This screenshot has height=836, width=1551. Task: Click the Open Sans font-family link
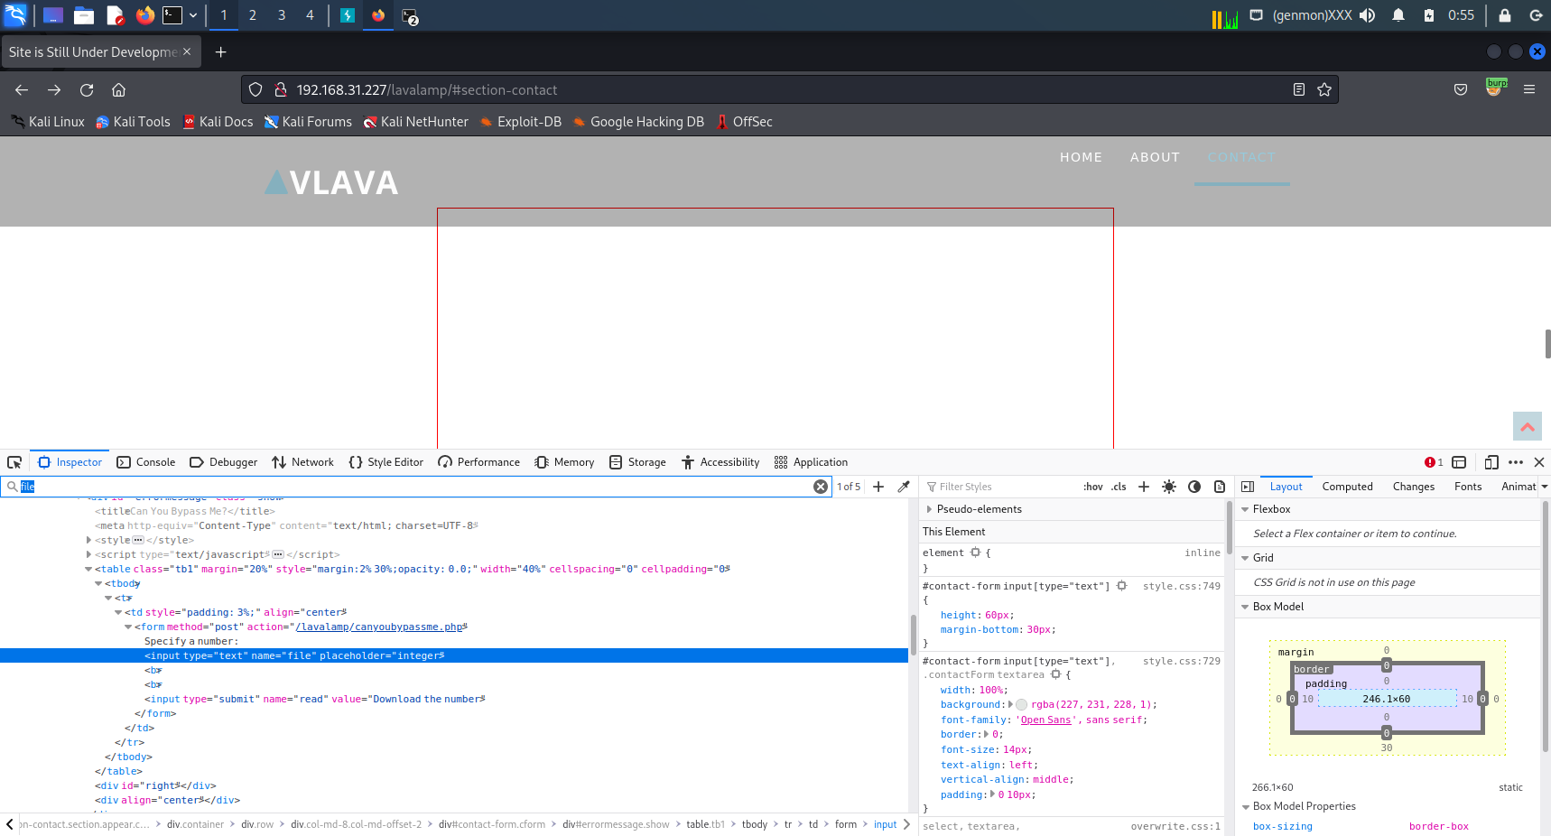pos(1045,720)
